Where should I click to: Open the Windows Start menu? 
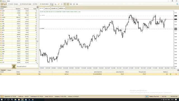pyautogui.click(x=2, y=100)
